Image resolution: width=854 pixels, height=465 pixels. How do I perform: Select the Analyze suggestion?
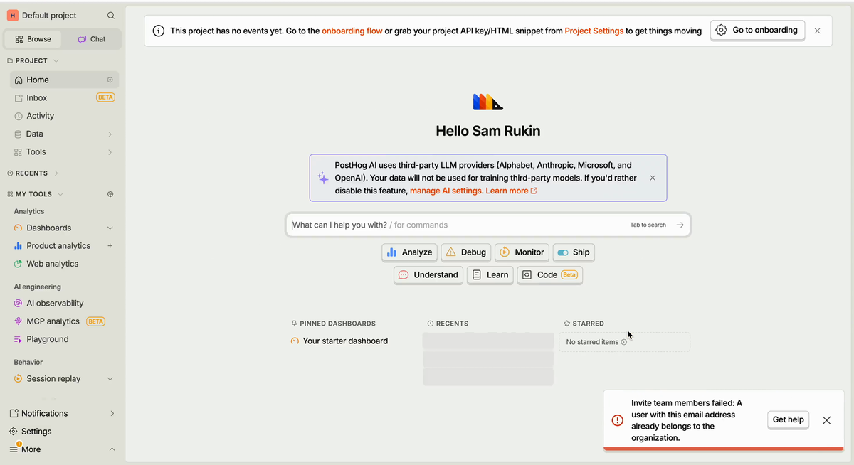point(409,252)
